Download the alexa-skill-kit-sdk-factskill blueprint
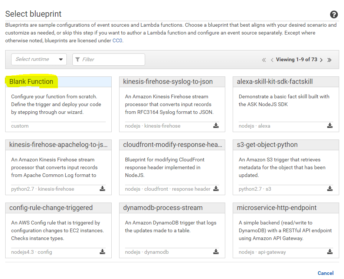 tap(330, 125)
